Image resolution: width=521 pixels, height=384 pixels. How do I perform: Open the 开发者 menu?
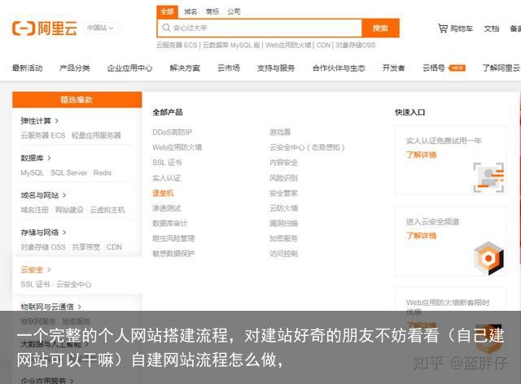(x=393, y=68)
